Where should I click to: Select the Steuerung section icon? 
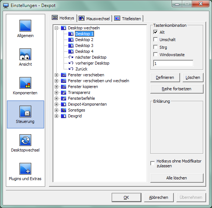pos(25,112)
